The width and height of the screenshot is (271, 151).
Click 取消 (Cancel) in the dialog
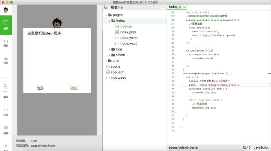pos(40,88)
